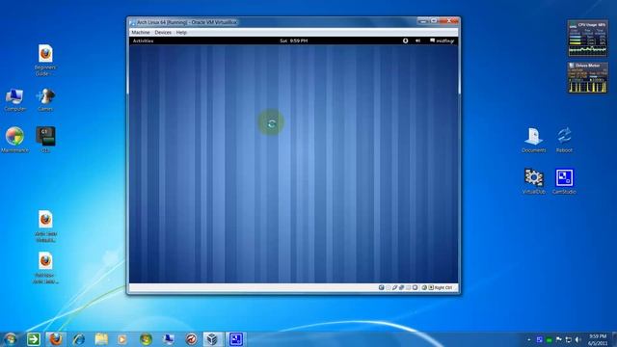Click green arrow taskbar icon
The height and width of the screenshot is (347, 617).
[34, 339]
